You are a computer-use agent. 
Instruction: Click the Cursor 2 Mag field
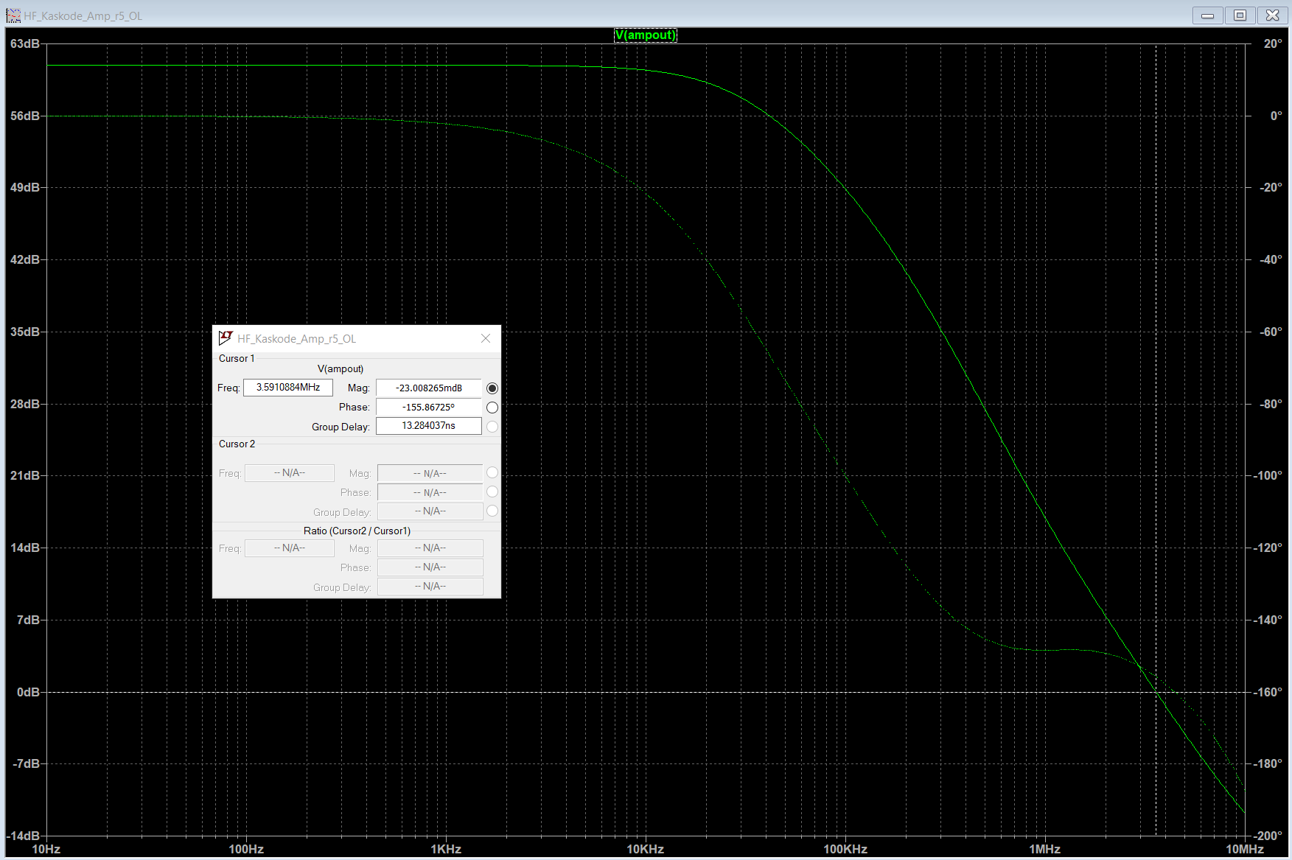click(x=430, y=473)
